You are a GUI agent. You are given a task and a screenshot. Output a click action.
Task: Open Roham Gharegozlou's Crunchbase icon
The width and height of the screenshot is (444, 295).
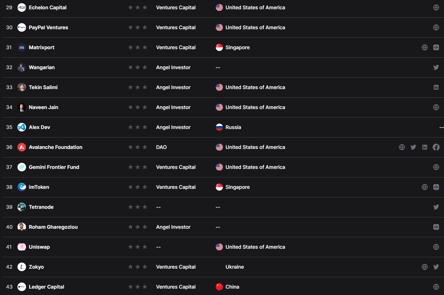pyautogui.click(x=436, y=227)
